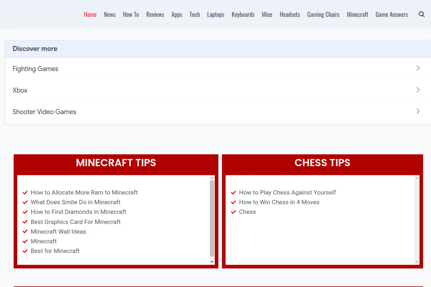Open Minecraft Wall Ideas link

pos(58,231)
